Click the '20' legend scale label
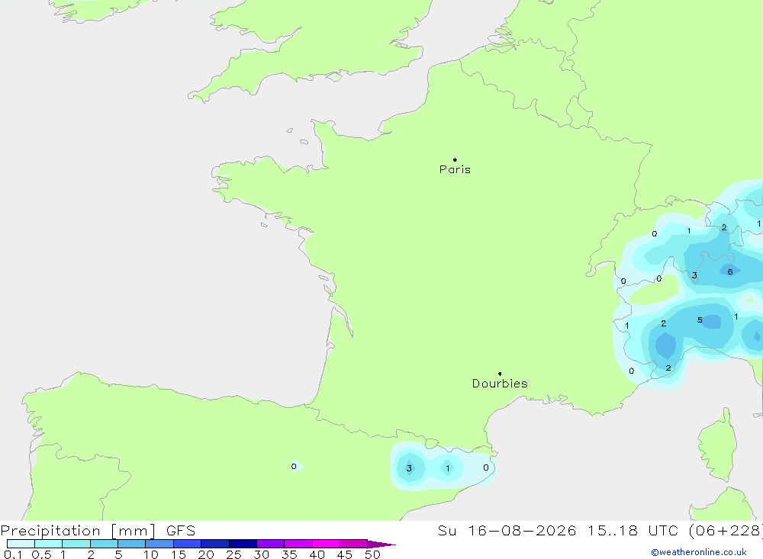763x559 pixels. coord(206,554)
